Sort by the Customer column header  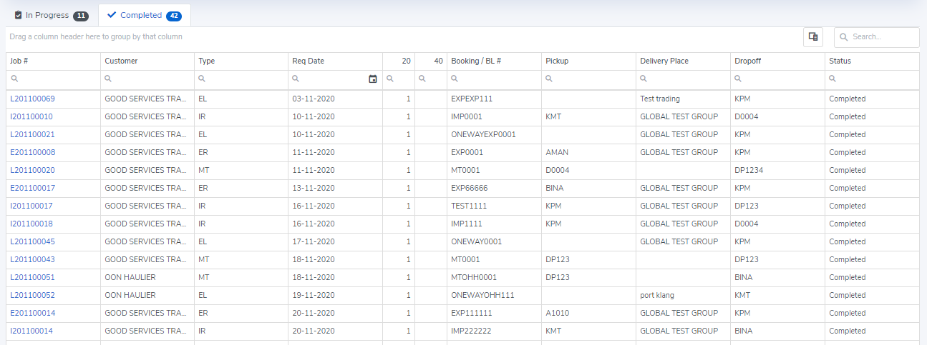point(121,61)
